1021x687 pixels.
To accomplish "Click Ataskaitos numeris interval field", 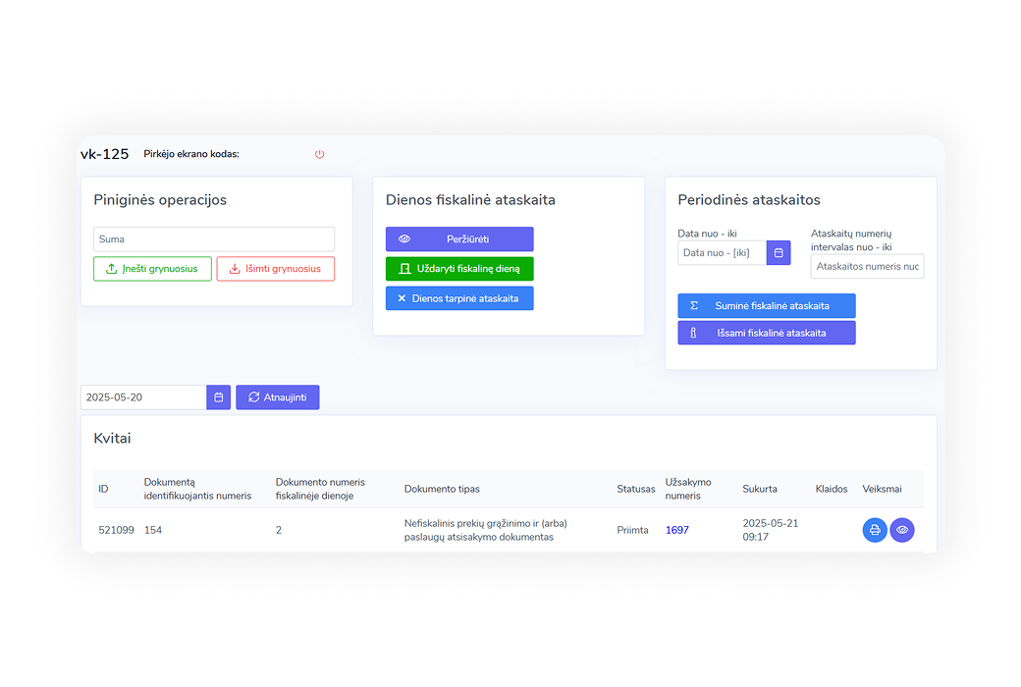I will 867,266.
